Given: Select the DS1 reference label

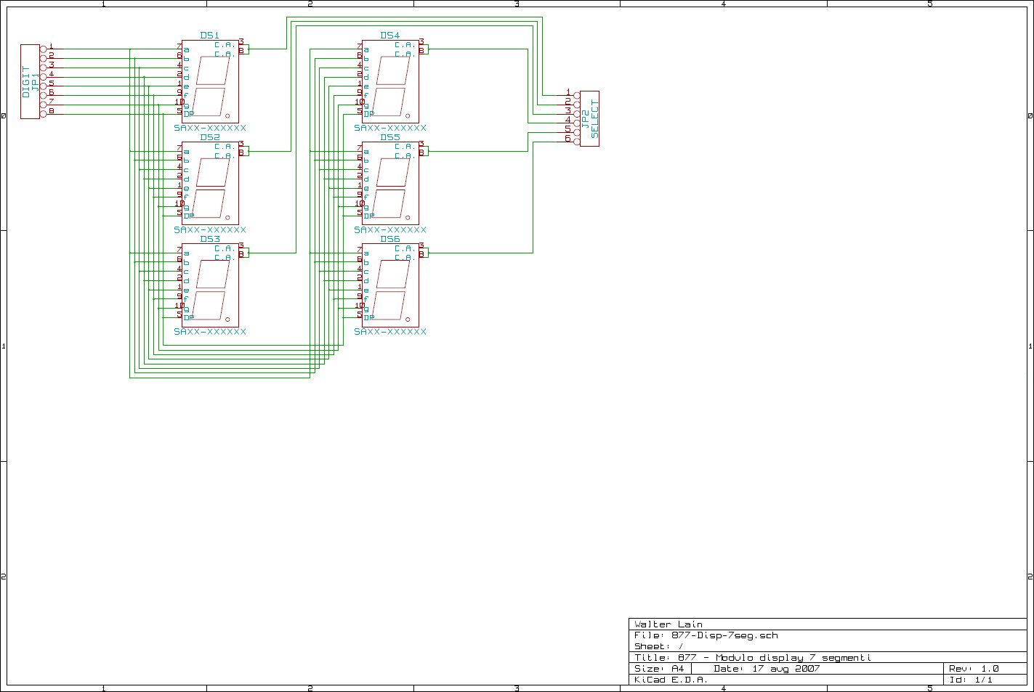Looking at the screenshot, I should click(x=209, y=36).
